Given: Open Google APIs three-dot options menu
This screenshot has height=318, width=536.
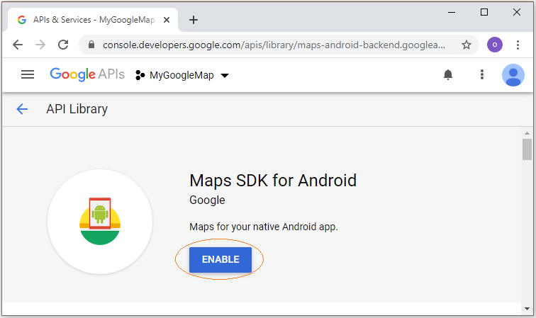Looking at the screenshot, I should (482, 74).
